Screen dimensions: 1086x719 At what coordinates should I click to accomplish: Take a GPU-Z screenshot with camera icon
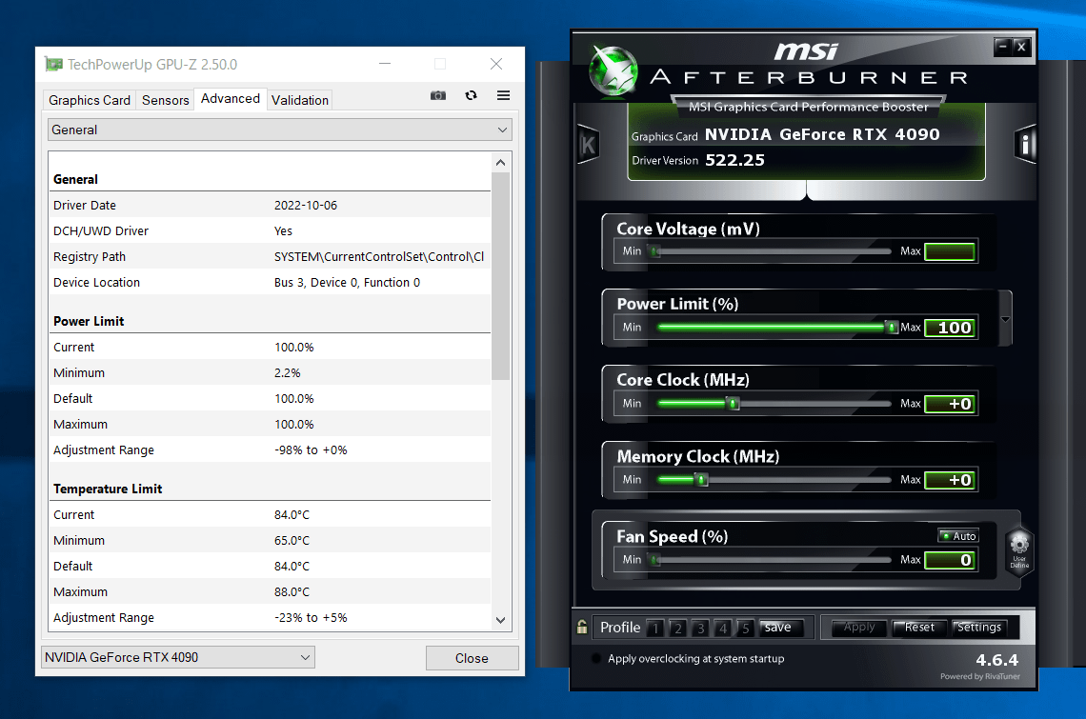coord(437,95)
